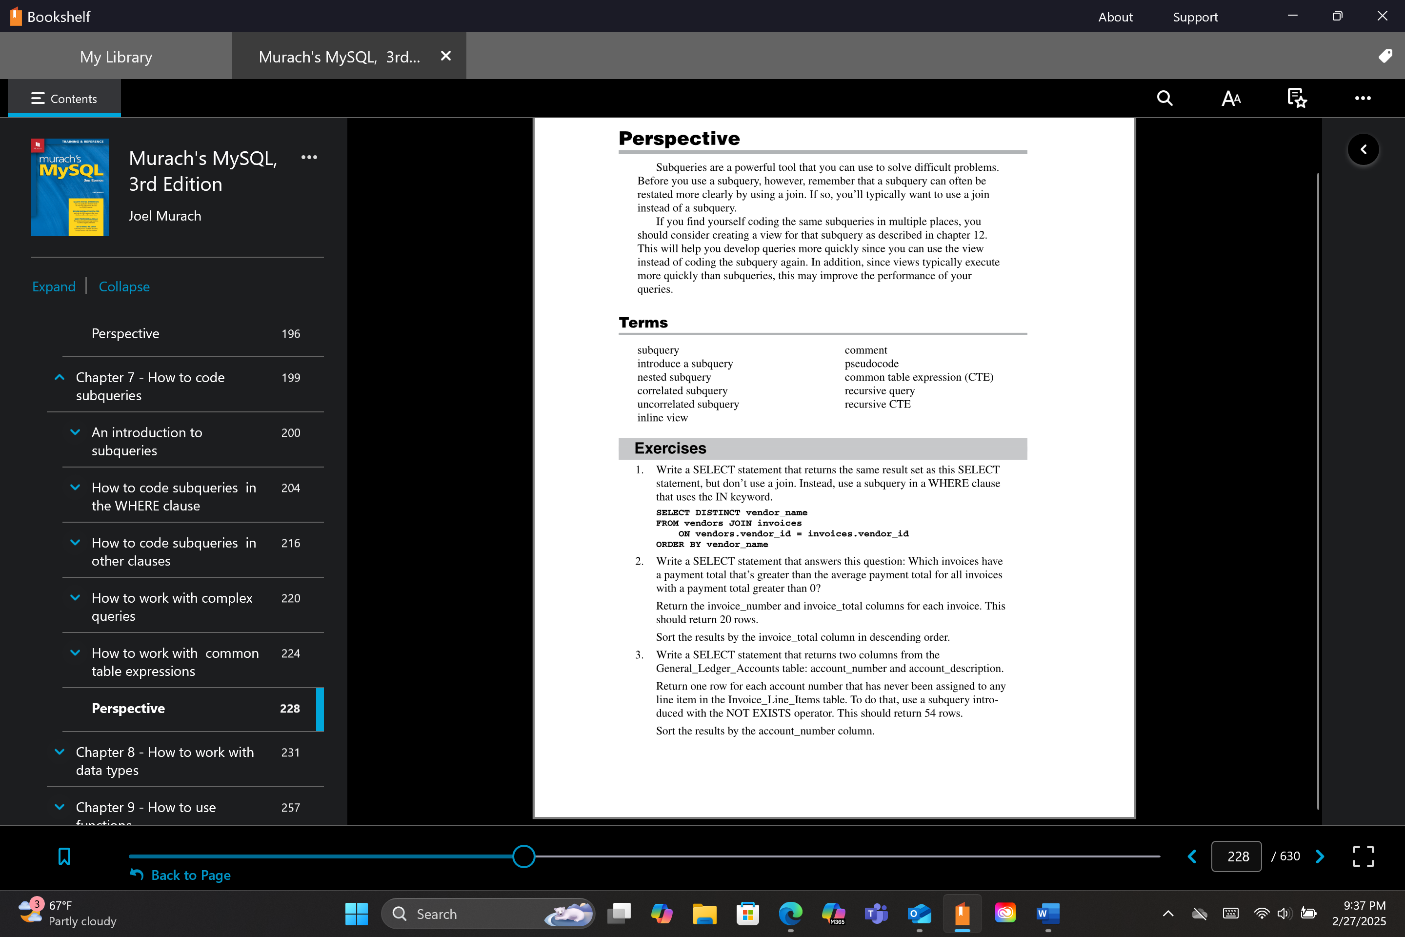
Task: Click the Bookshelf icon in the taskbar
Action: [963, 914]
